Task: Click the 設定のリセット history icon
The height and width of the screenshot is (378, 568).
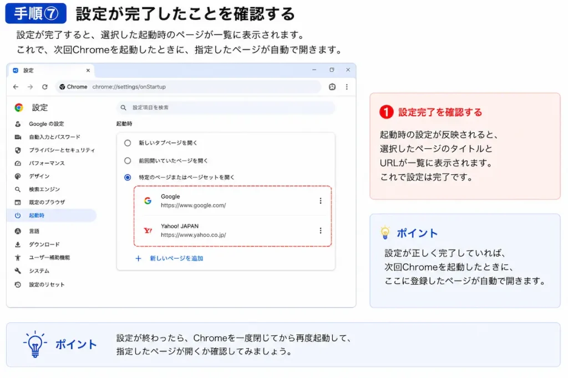Action: (17, 284)
